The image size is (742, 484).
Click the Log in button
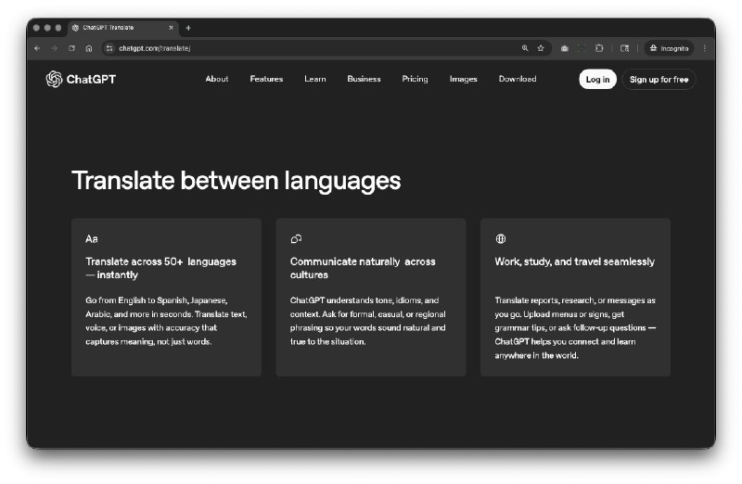point(597,80)
